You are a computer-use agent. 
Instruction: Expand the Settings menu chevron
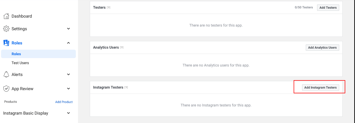click(68, 29)
